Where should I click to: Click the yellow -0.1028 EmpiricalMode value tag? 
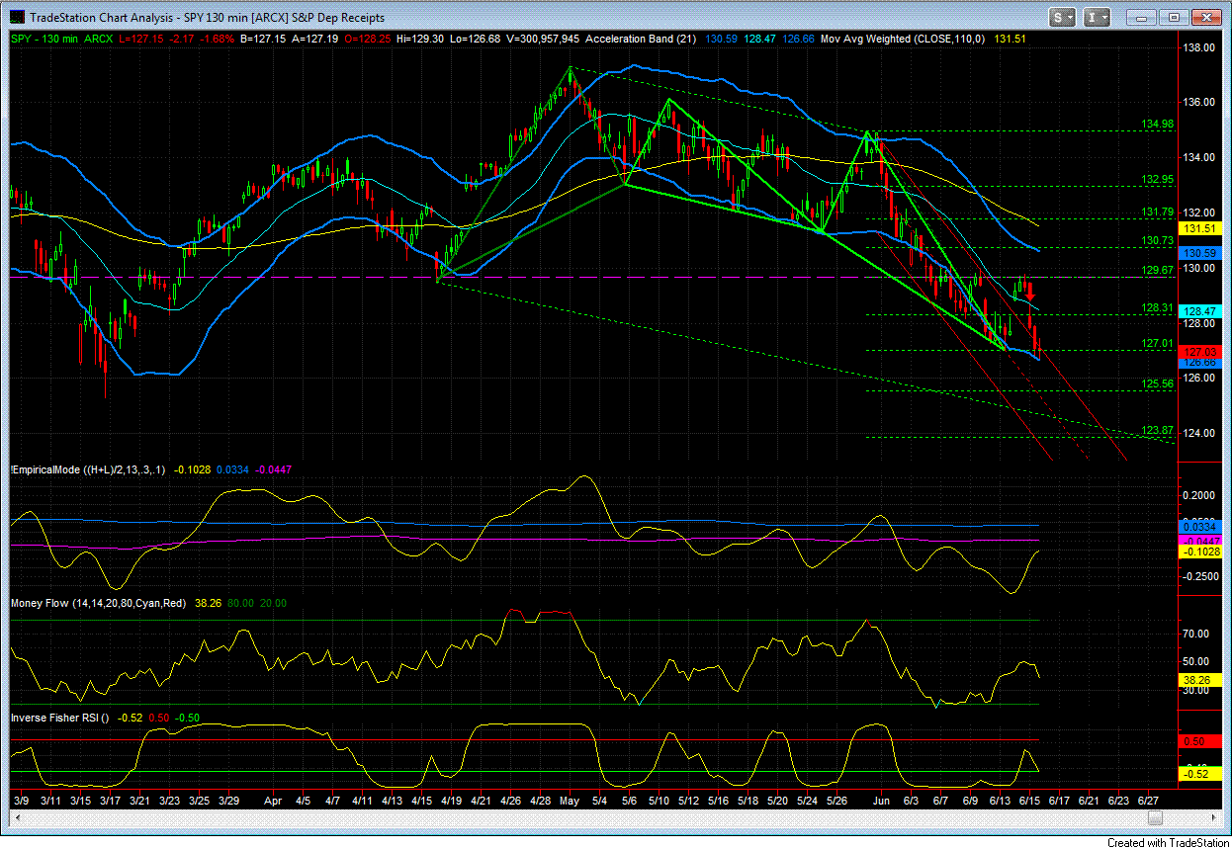(1200, 552)
